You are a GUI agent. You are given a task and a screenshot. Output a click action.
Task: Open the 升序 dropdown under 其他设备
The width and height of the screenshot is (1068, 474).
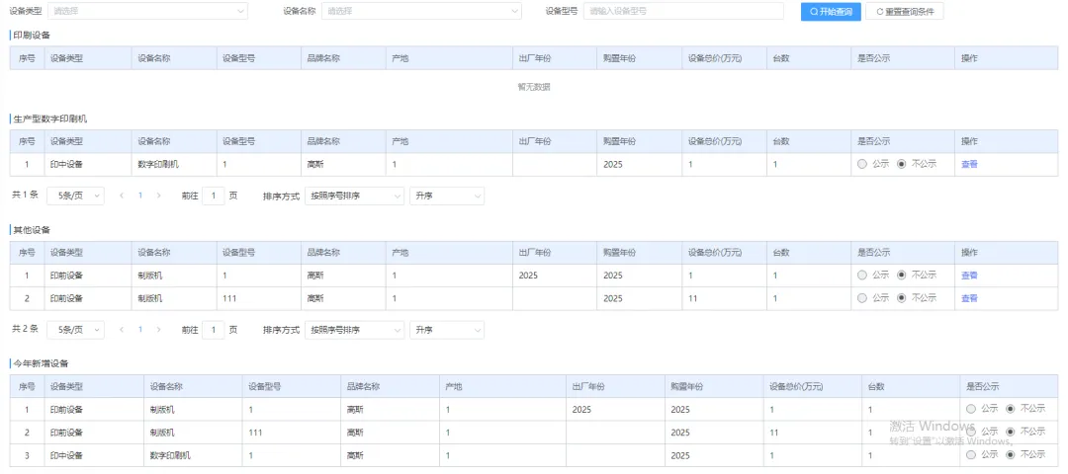pos(447,330)
